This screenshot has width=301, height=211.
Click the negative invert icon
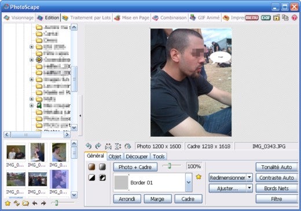pyautogui.click(x=102, y=177)
